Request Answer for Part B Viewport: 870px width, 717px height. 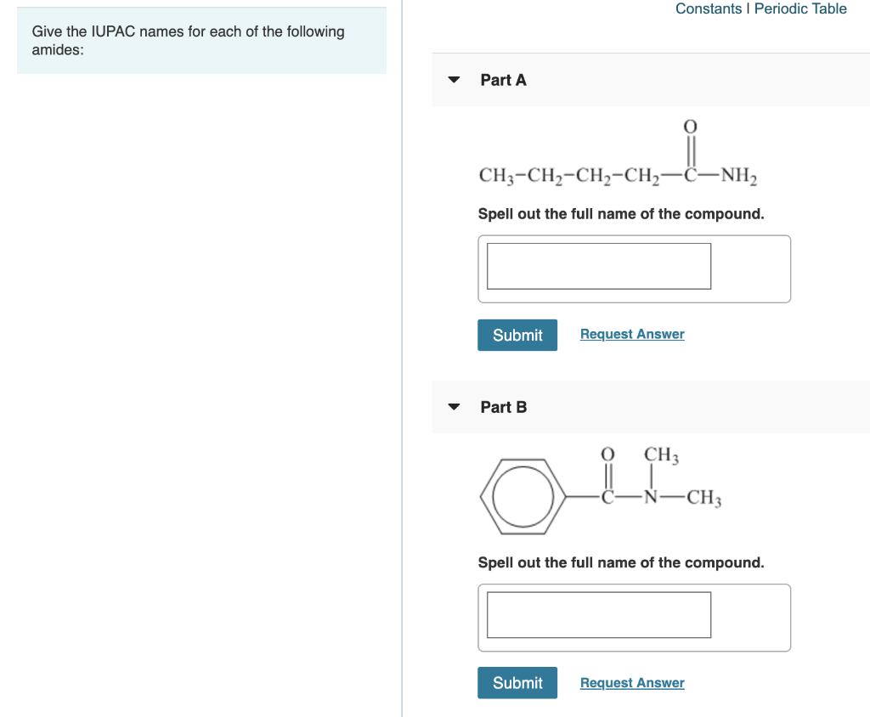click(x=631, y=682)
